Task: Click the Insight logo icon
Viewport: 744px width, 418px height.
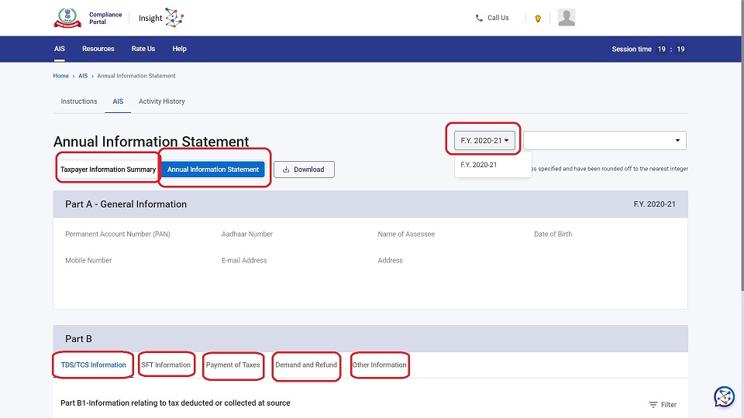Action: coord(174,18)
